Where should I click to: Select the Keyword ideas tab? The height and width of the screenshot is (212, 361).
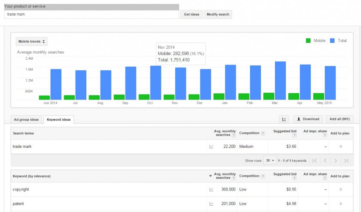point(59,120)
